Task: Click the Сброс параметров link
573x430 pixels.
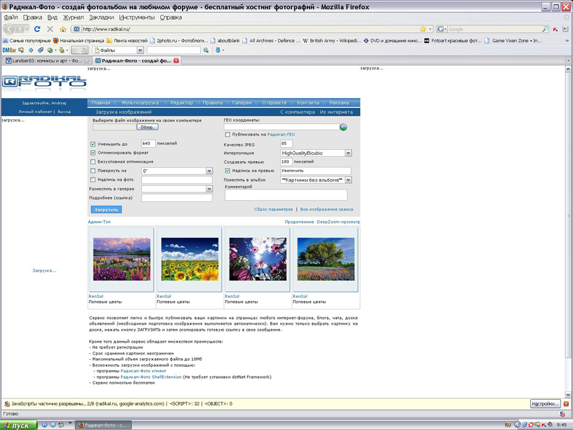Action: (273, 209)
